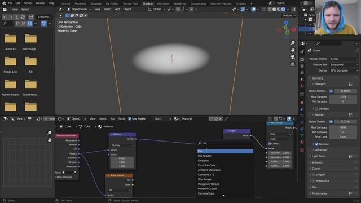
Task: Open node editor Add menu
Action: [x=113, y=119]
